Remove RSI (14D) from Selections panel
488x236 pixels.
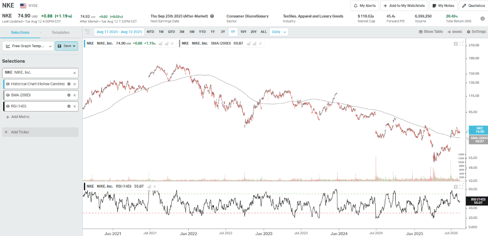coord(74,106)
